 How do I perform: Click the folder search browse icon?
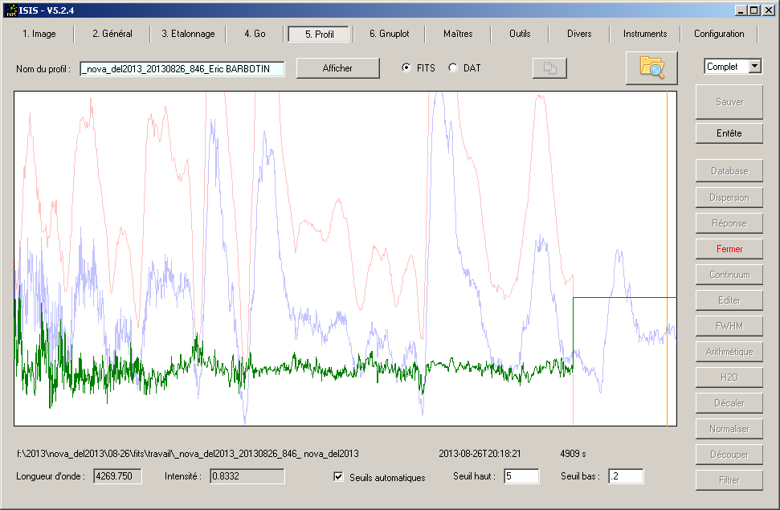click(651, 68)
